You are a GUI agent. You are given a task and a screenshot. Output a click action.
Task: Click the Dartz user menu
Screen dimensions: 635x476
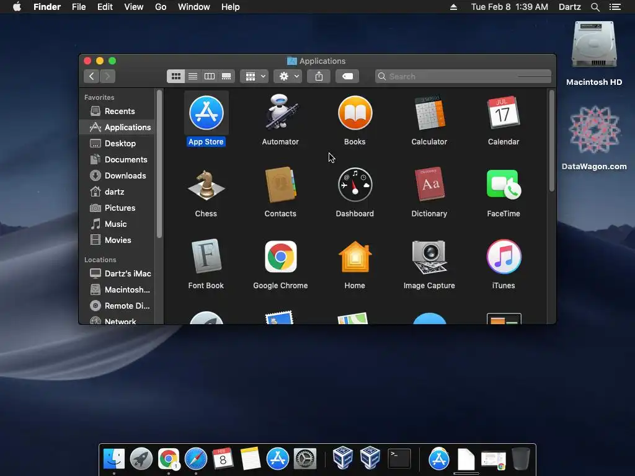click(569, 7)
